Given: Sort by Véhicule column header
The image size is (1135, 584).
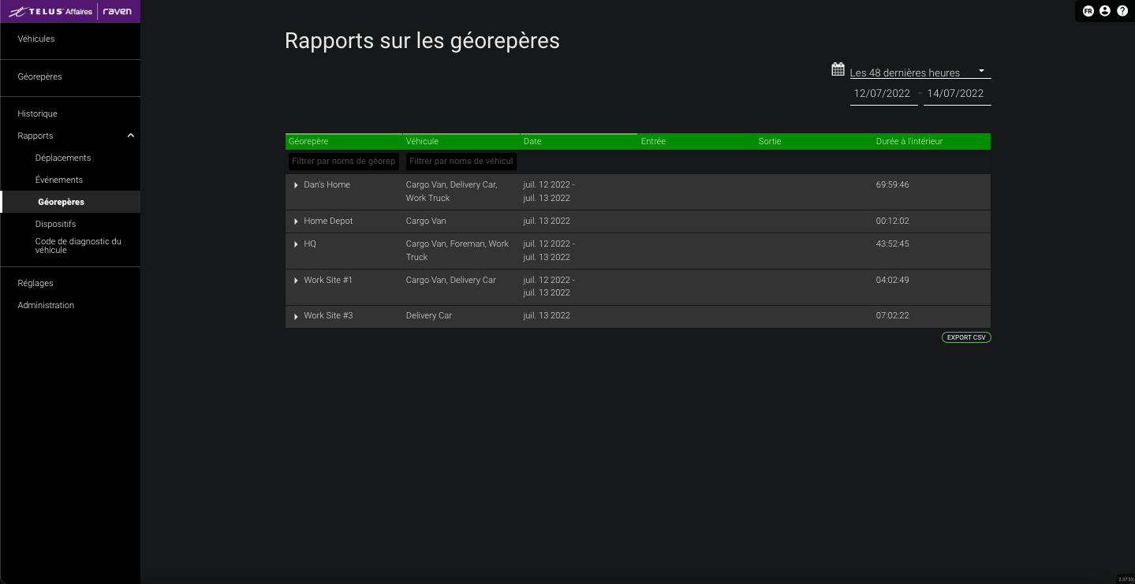Looking at the screenshot, I should [461, 141].
